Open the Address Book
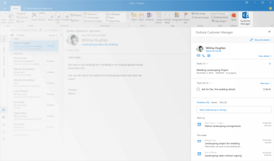This screenshot has height=161, width=274. [x=220, y=17]
